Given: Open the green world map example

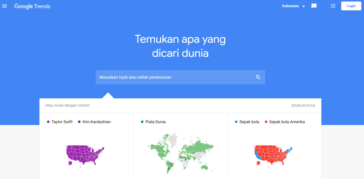Looking at the screenshot, I should [180, 153].
